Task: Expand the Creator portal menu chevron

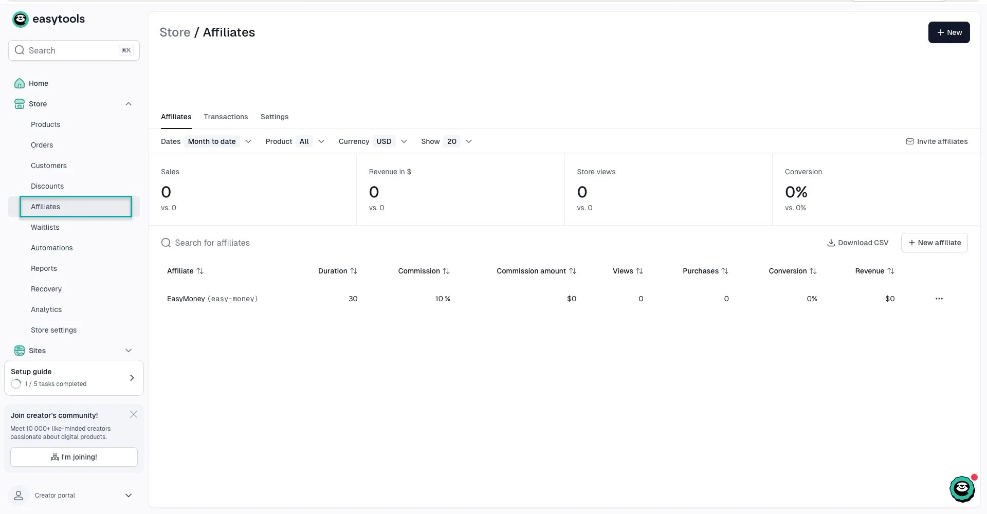Action: click(x=129, y=495)
